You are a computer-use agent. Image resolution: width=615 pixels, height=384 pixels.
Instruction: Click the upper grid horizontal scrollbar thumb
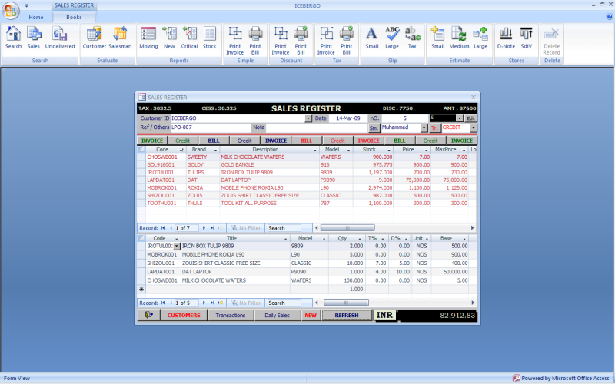347,227
